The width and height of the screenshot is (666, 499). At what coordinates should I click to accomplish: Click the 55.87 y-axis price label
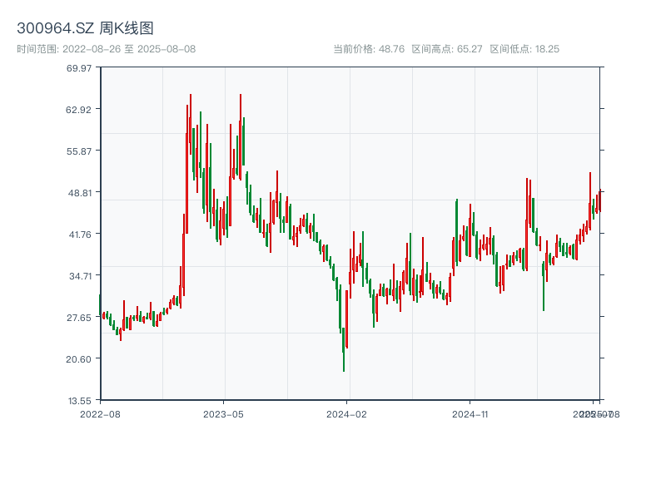[79, 151]
